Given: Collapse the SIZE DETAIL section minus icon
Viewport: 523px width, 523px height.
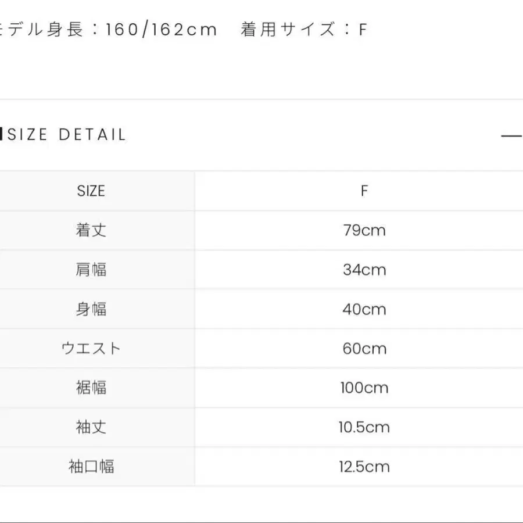Looking at the screenshot, I should tap(511, 136).
